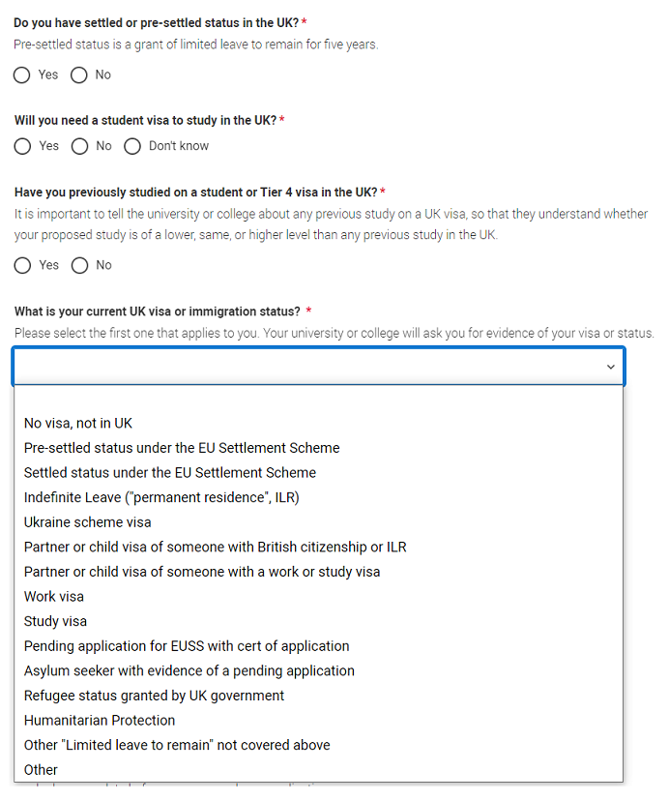Select Pre-settled status under EU Settlement Scheme

(182, 448)
